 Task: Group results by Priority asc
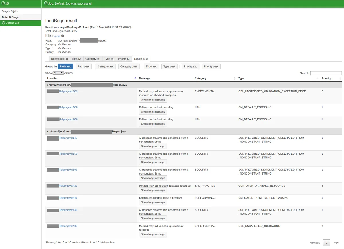[190, 66]
